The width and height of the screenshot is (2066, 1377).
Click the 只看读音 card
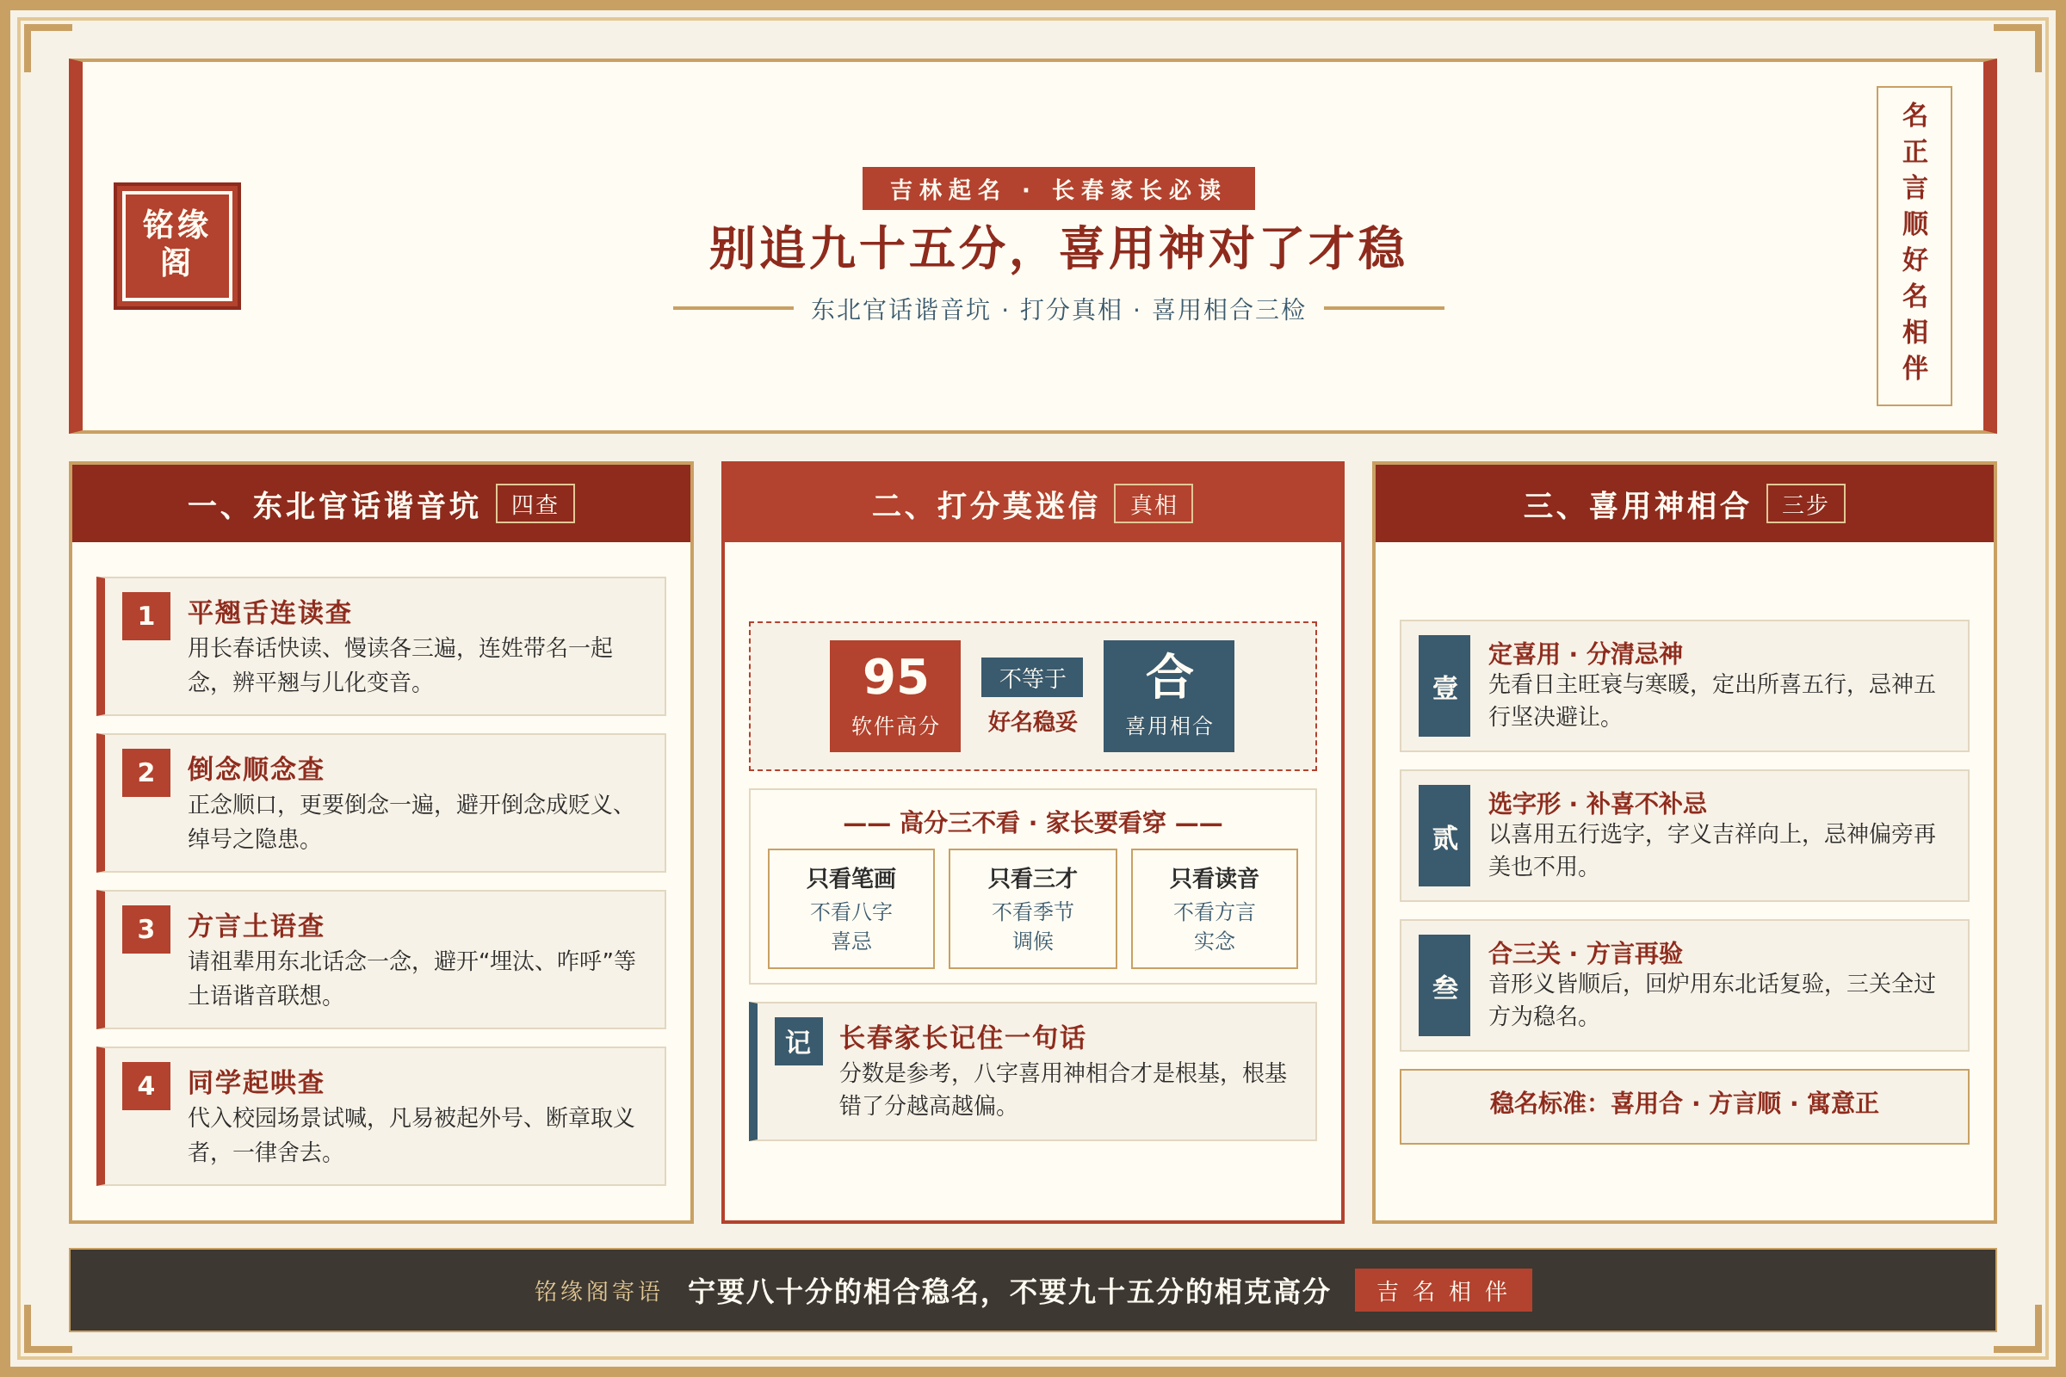point(1214,908)
